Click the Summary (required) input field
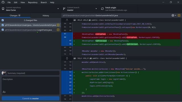Screen dimensions: 182x102 [33, 73]
